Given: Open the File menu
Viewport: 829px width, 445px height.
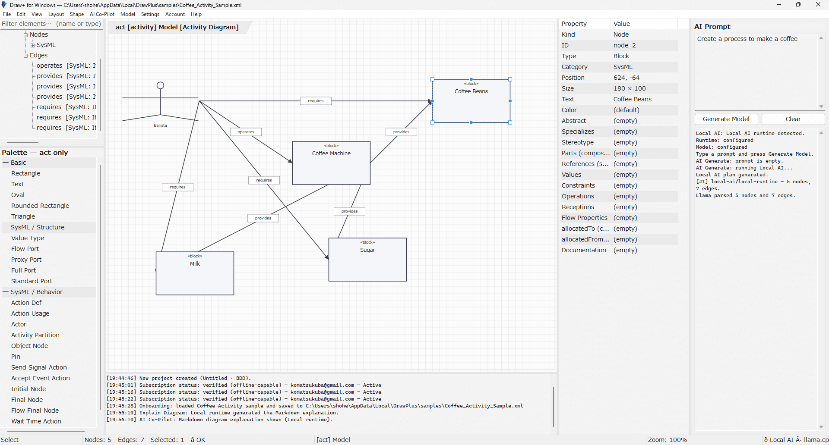Looking at the screenshot, I should 7,14.
